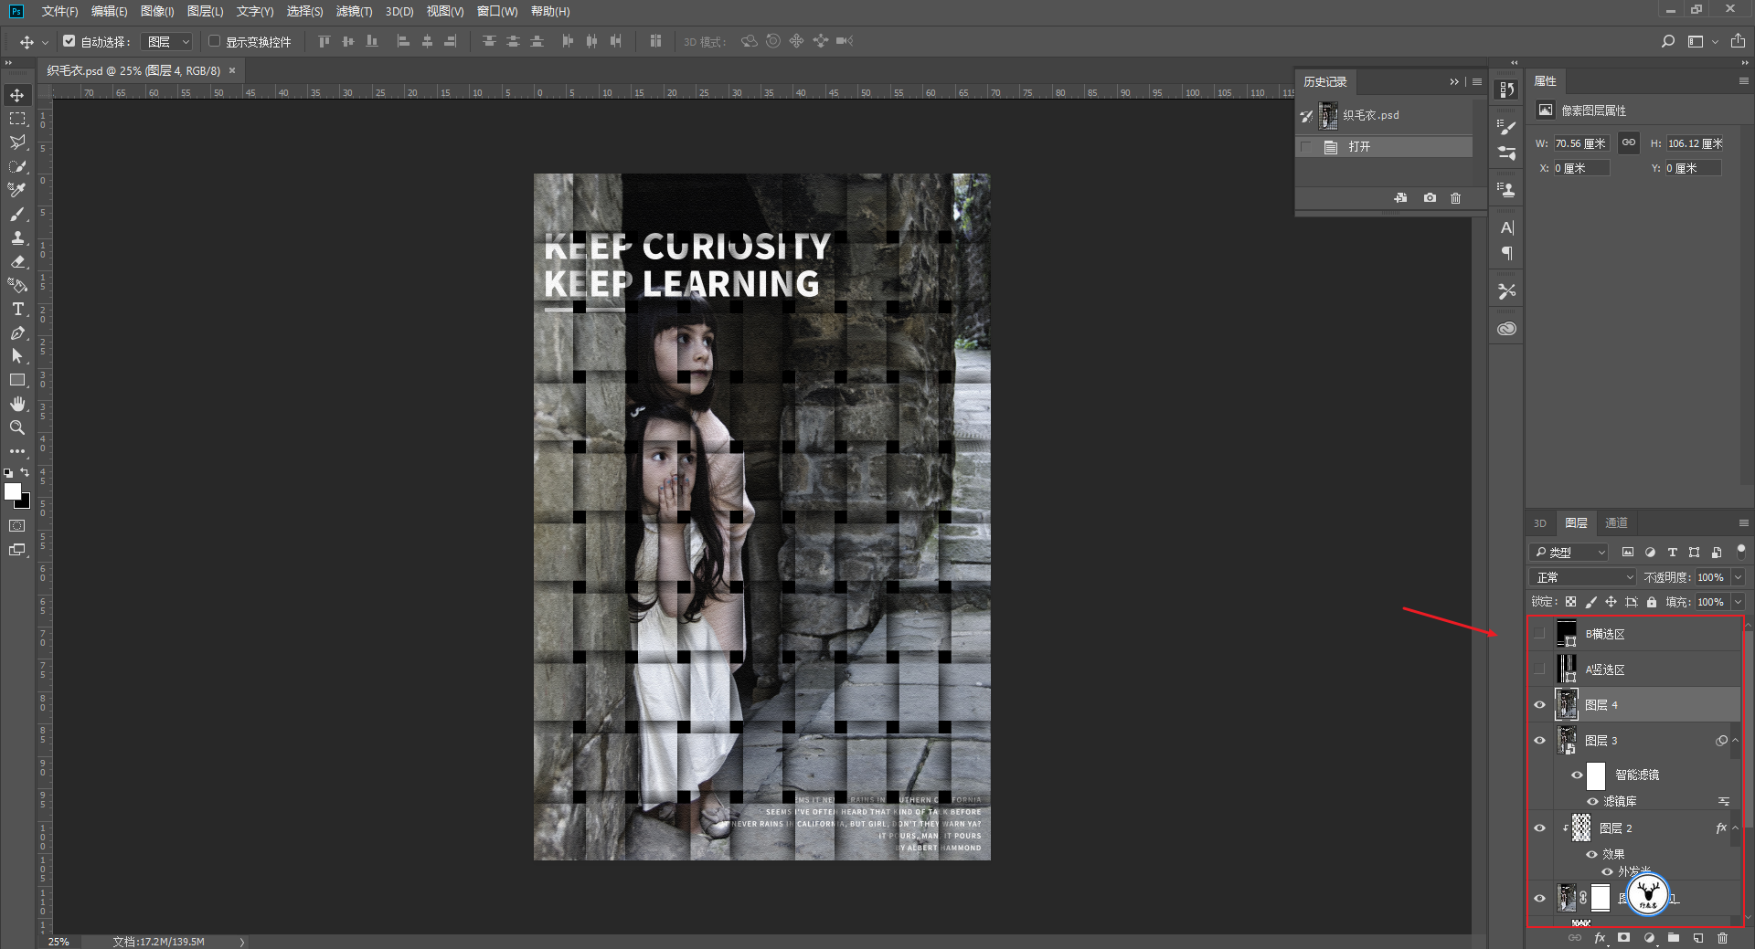Select the Pen tool

[x=17, y=332]
